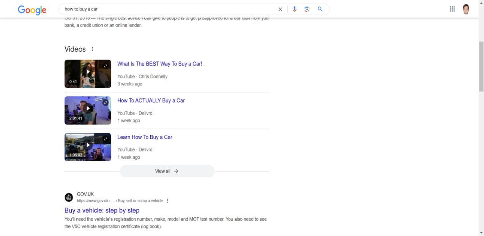
Task: Click the Google logo to return home
Action: (32, 9)
